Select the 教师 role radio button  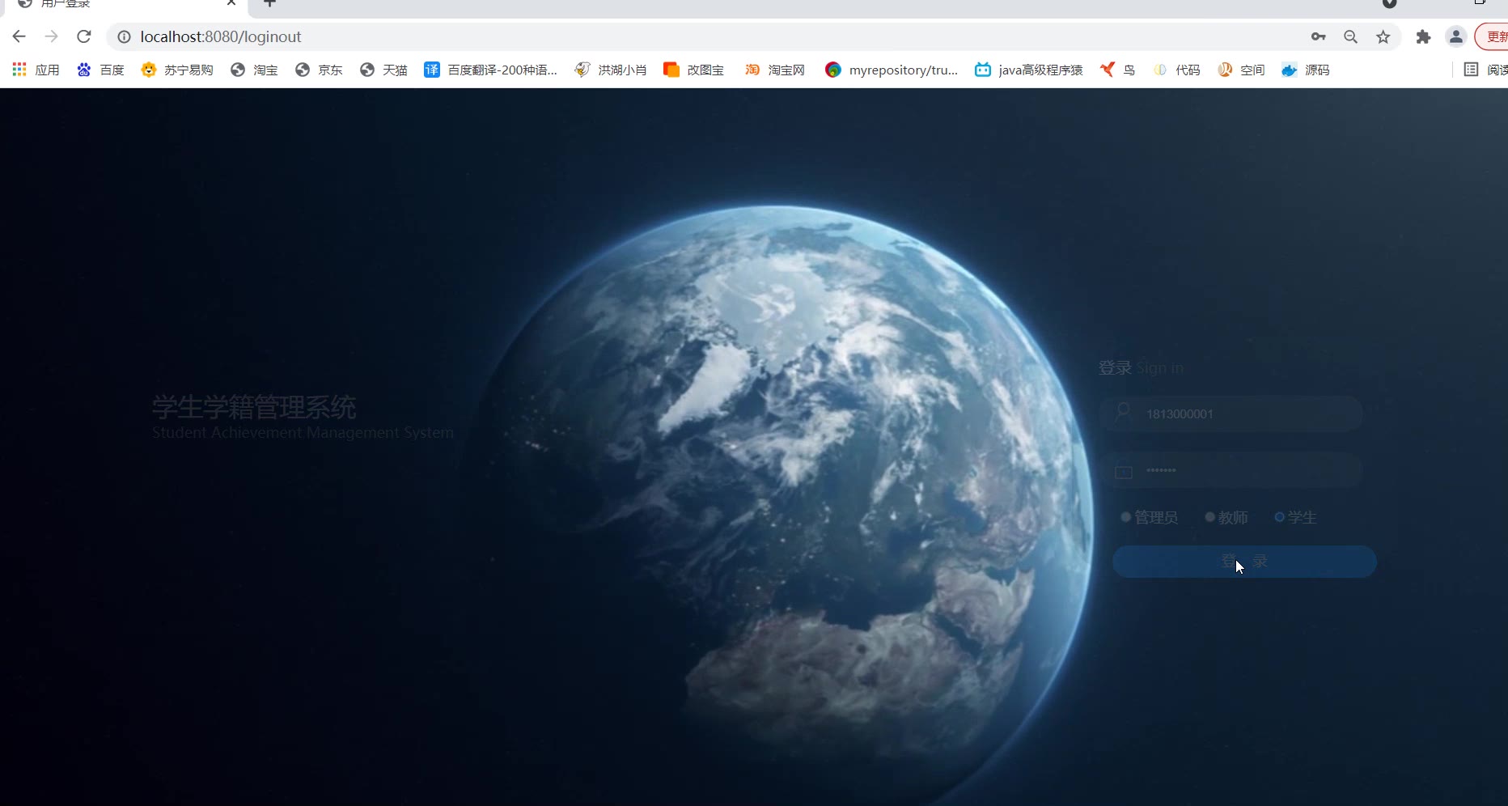1210,517
